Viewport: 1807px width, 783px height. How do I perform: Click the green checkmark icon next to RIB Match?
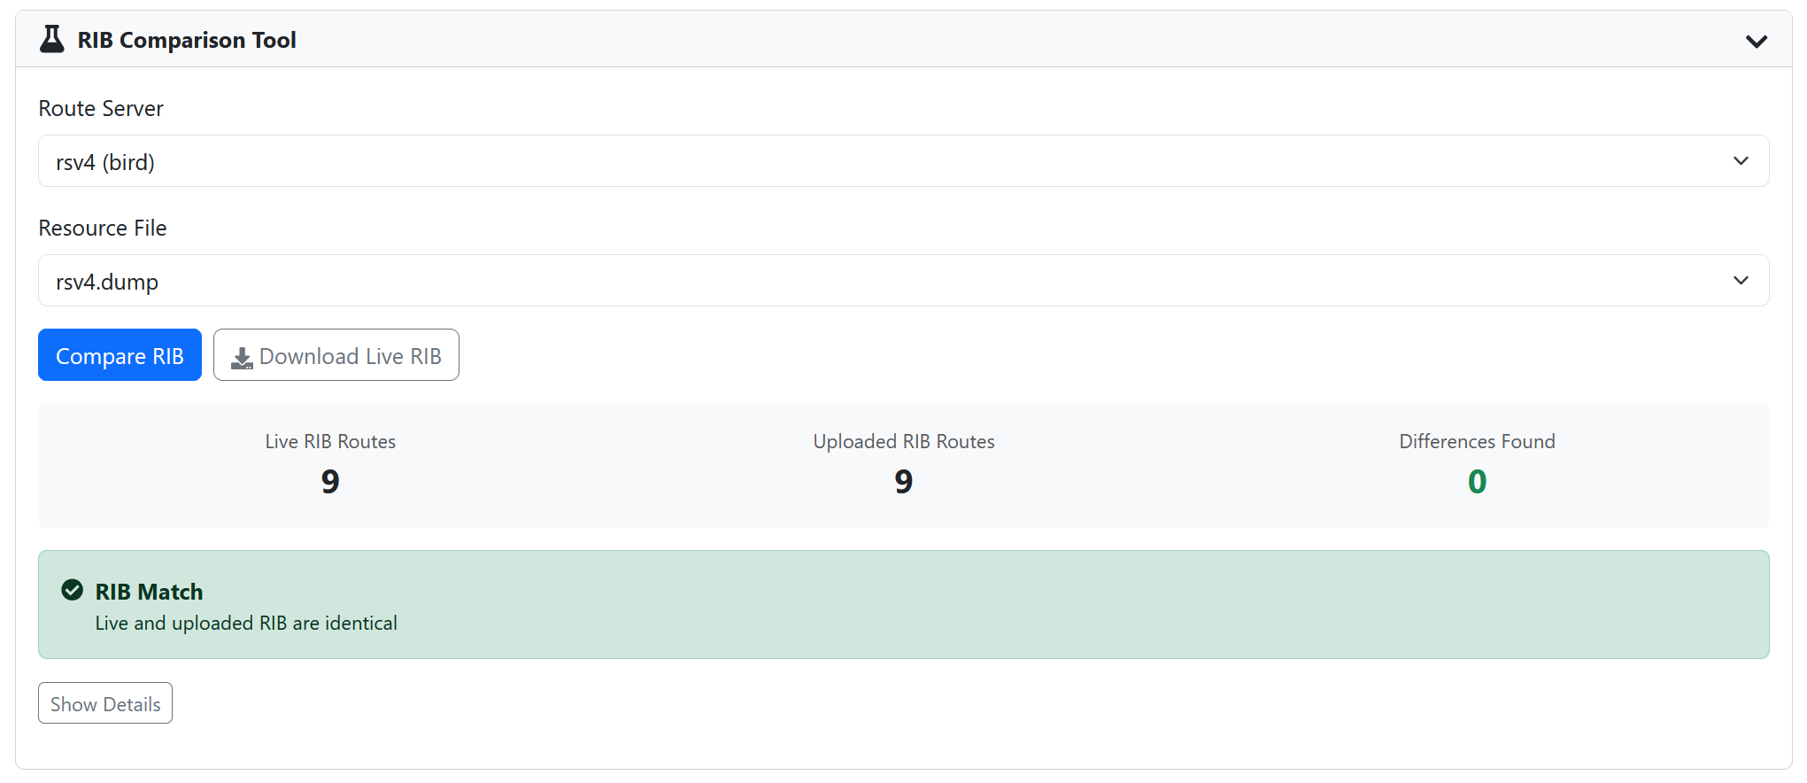click(73, 590)
